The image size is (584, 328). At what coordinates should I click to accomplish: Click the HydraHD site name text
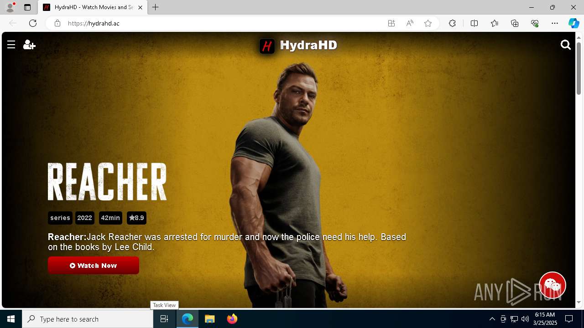[x=308, y=45]
